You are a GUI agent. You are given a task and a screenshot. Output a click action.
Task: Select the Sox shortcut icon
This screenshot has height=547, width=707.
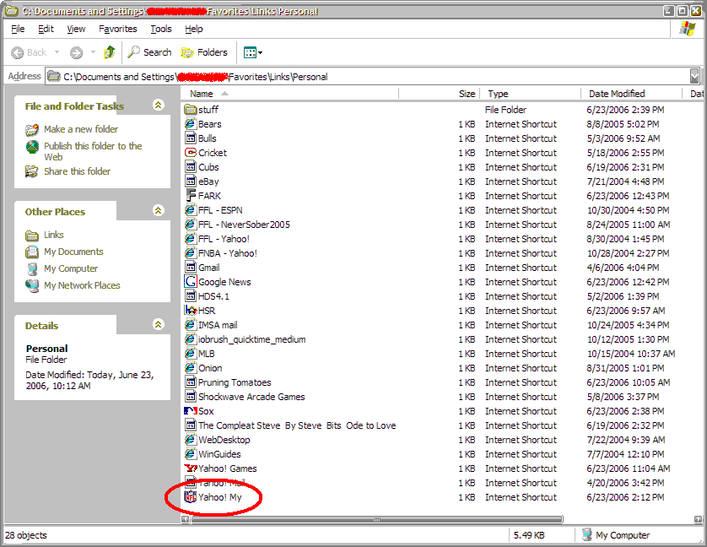click(x=191, y=411)
